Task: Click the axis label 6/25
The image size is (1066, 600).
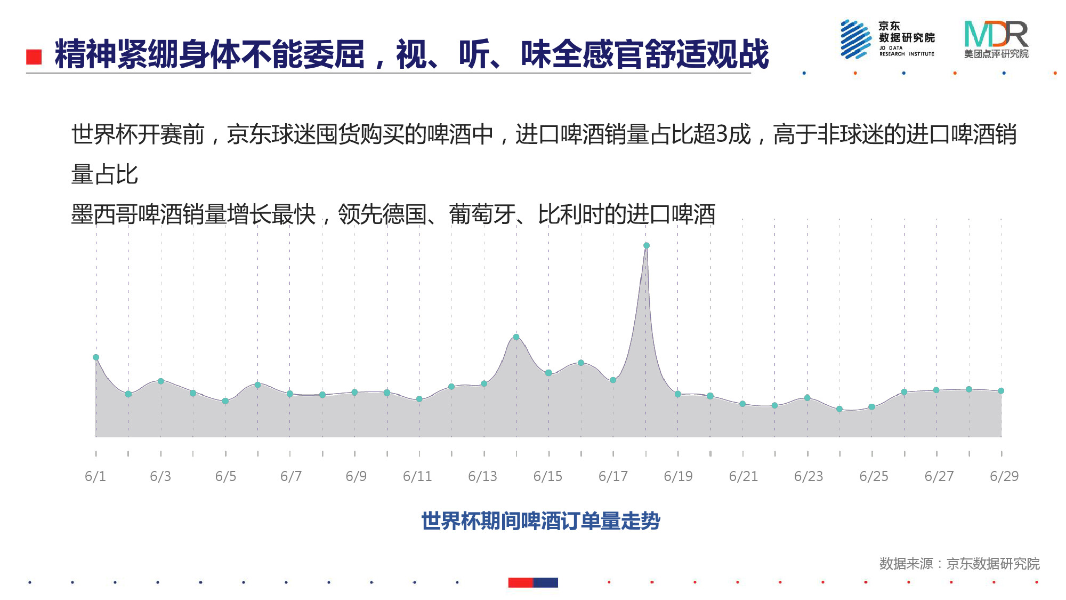Action: [x=874, y=476]
